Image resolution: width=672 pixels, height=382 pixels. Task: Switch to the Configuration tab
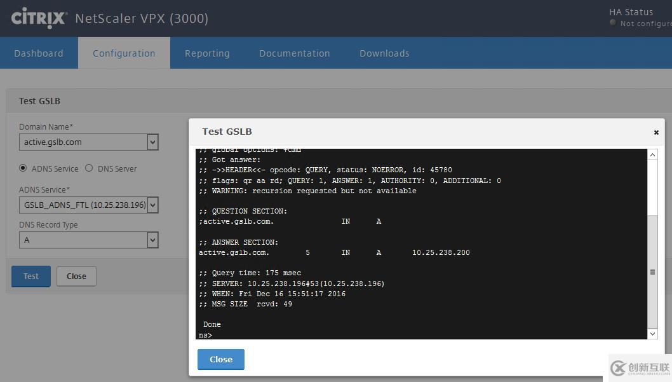pos(124,53)
